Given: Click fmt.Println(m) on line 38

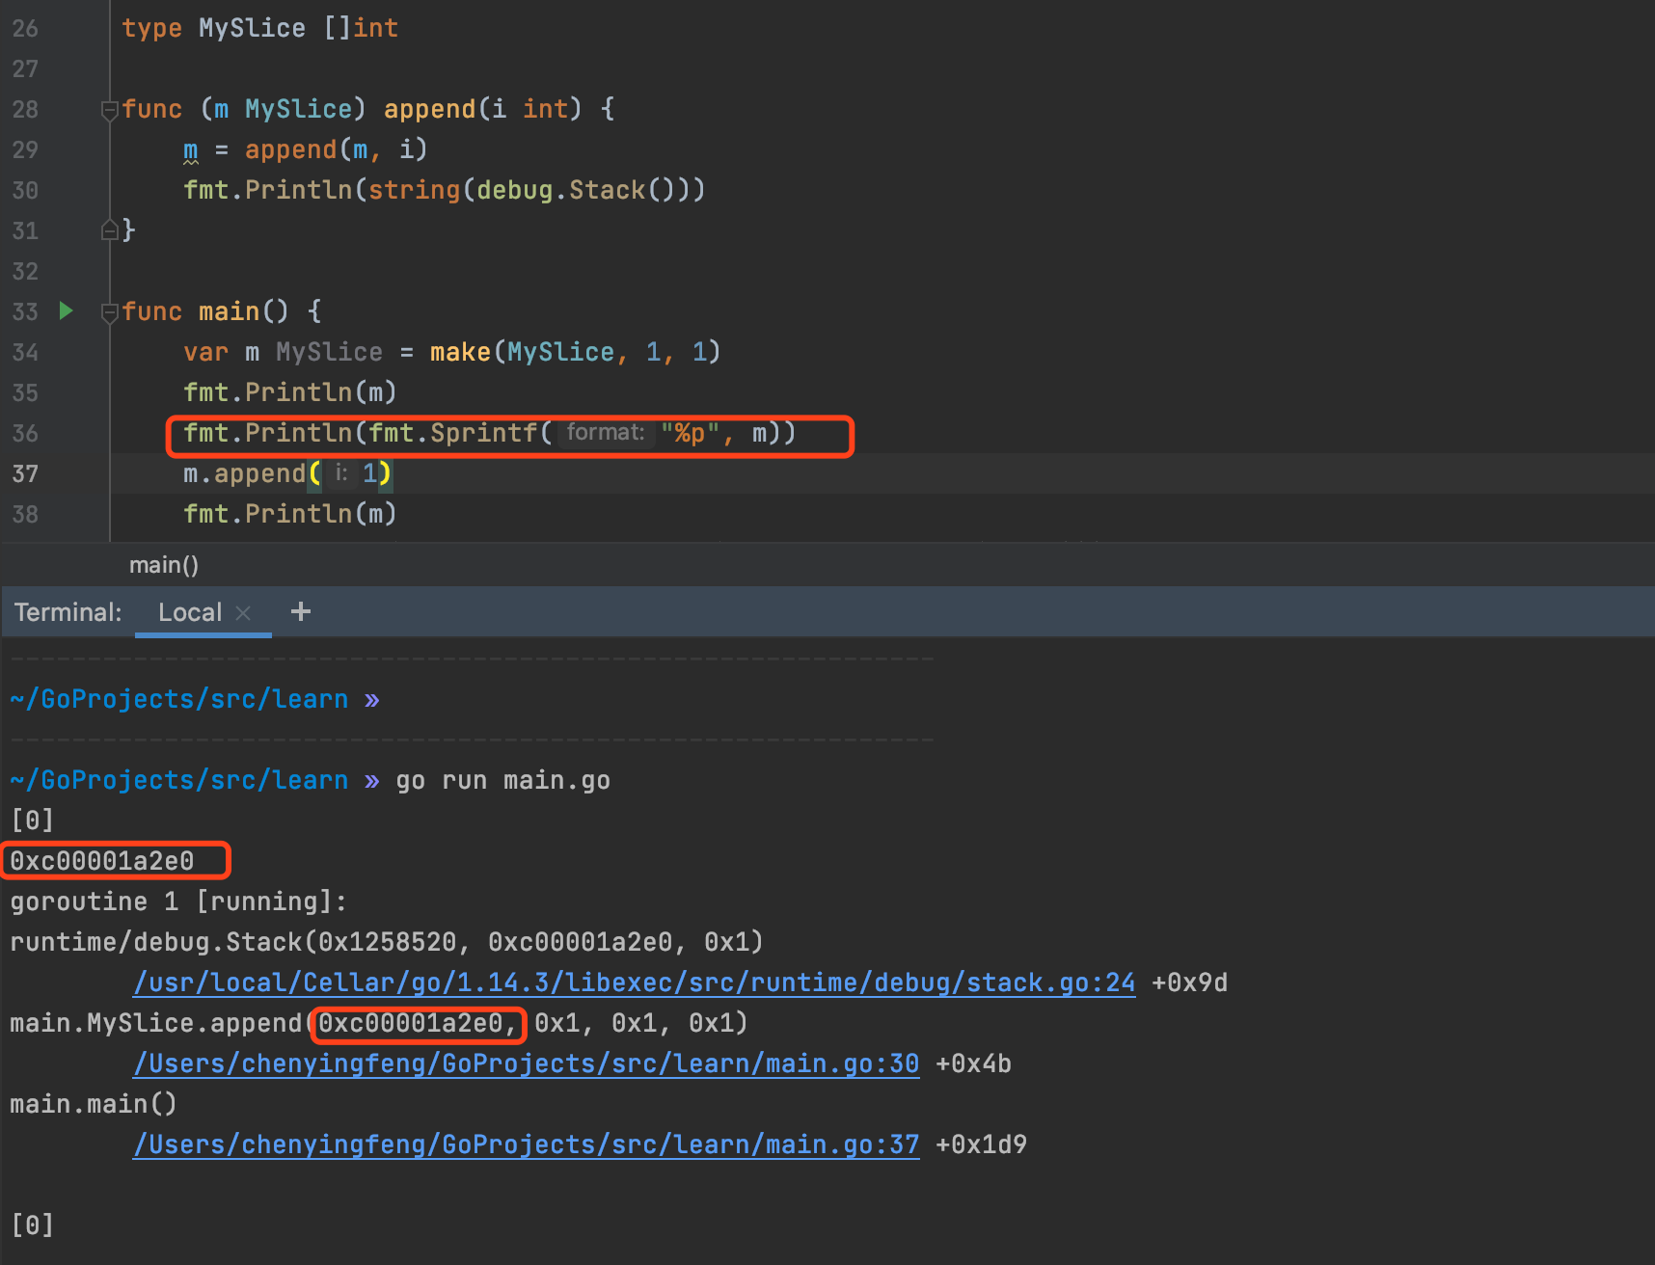Looking at the screenshot, I should (290, 514).
